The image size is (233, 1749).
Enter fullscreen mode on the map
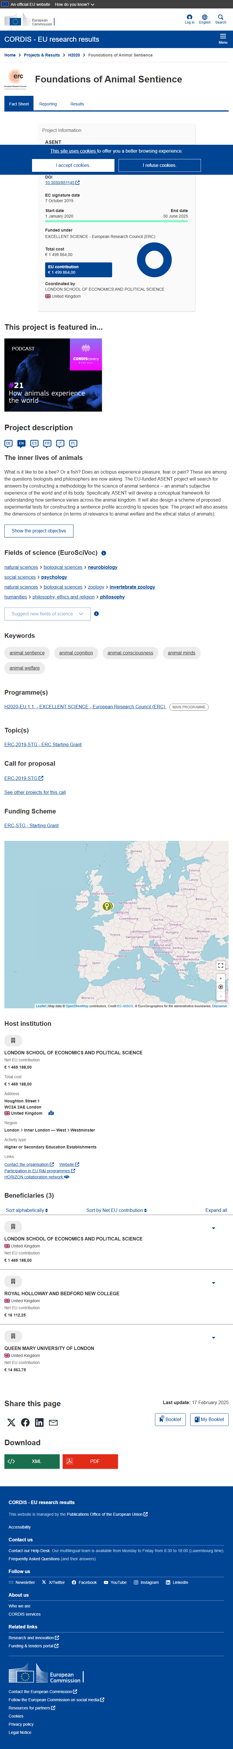(221, 966)
